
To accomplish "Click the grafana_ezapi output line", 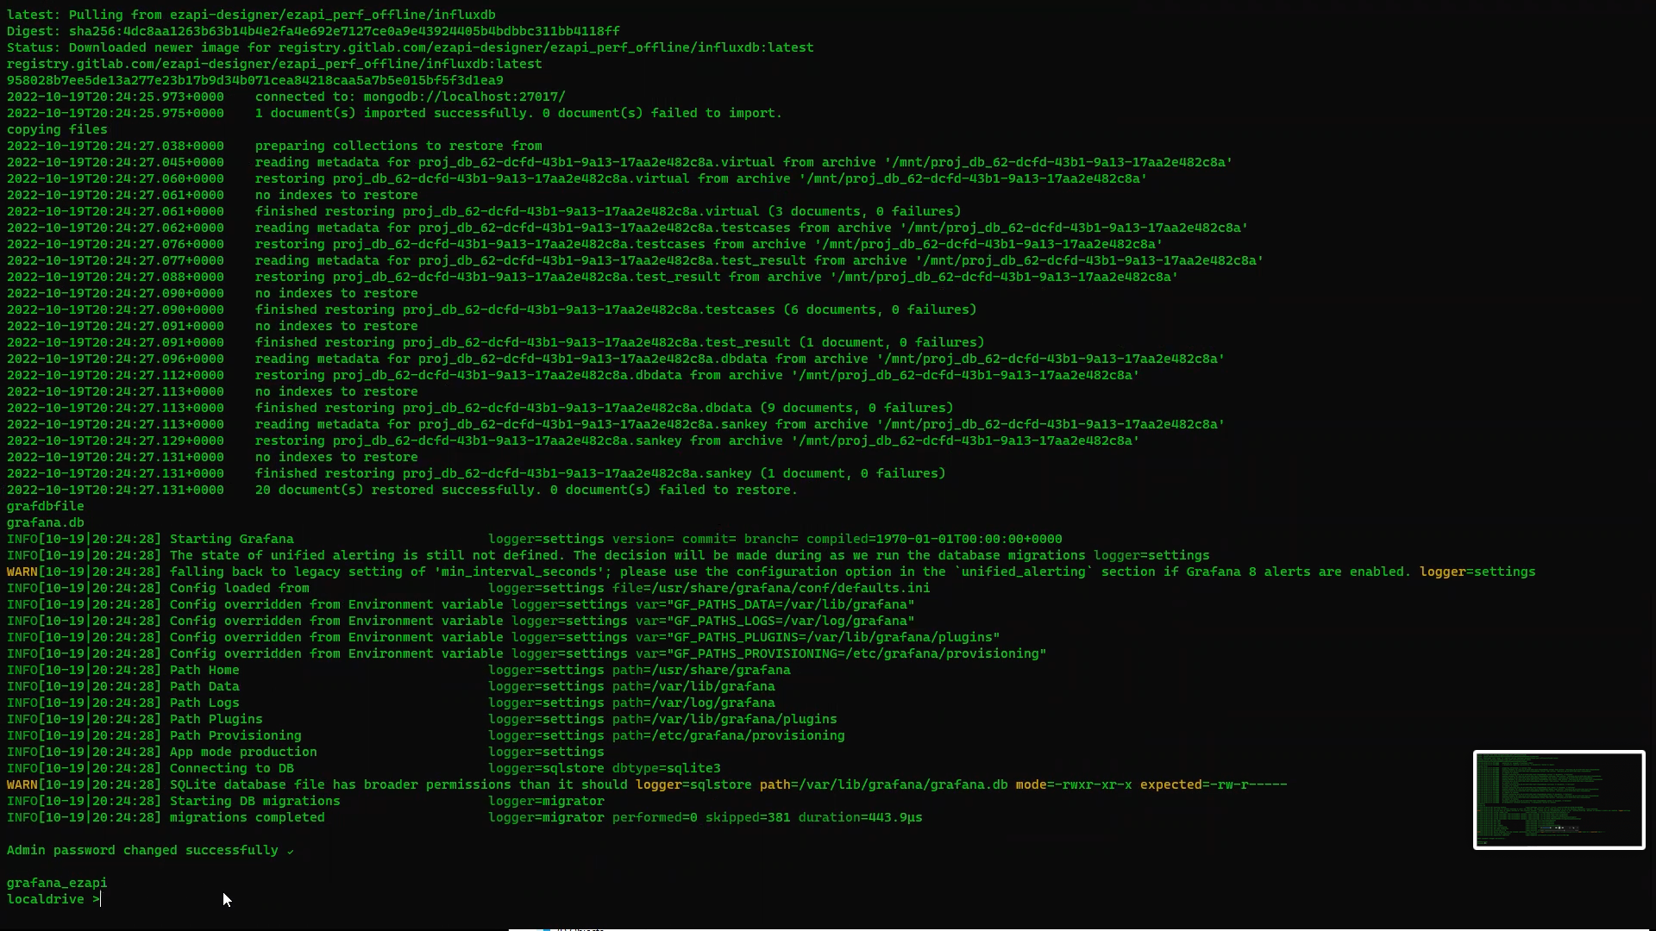I will 57,883.
